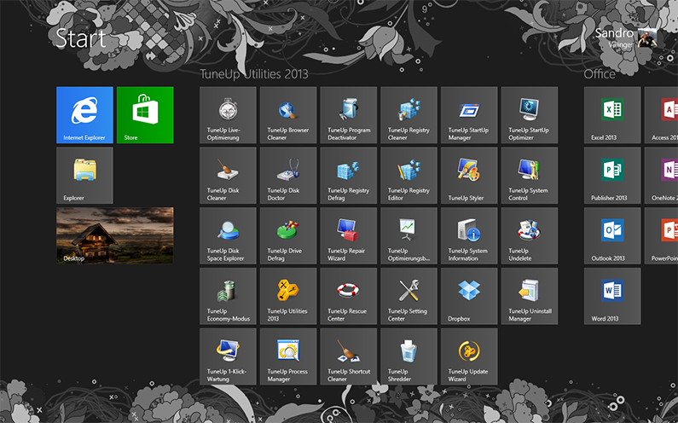Launch TuneUp Browser Cleaner
Image resolution: width=678 pixels, height=423 pixels.
[288, 114]
